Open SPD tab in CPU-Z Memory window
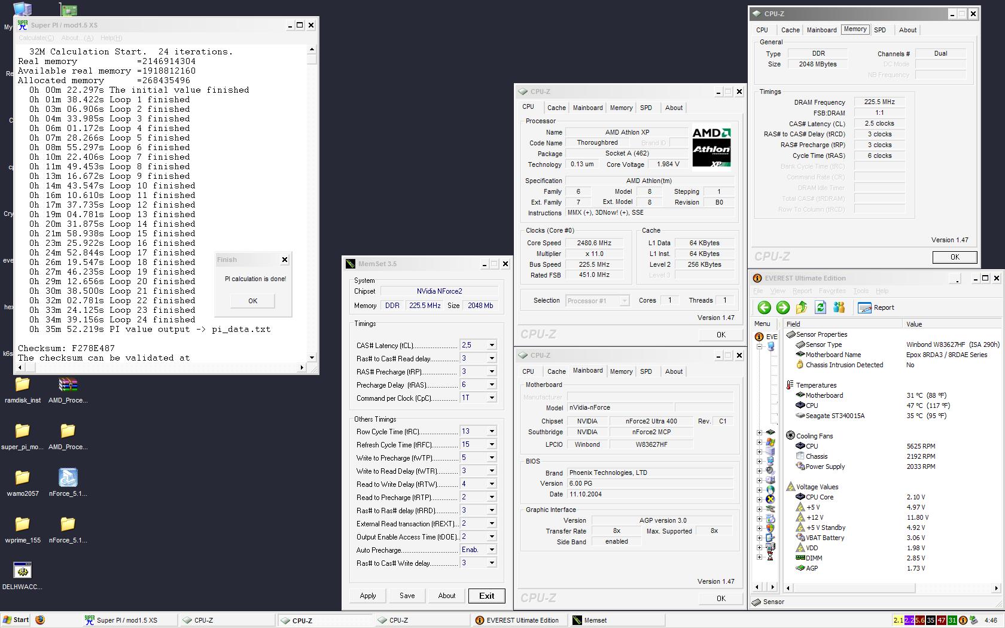This screenshot has height=628, width=1005. (879, 30)
